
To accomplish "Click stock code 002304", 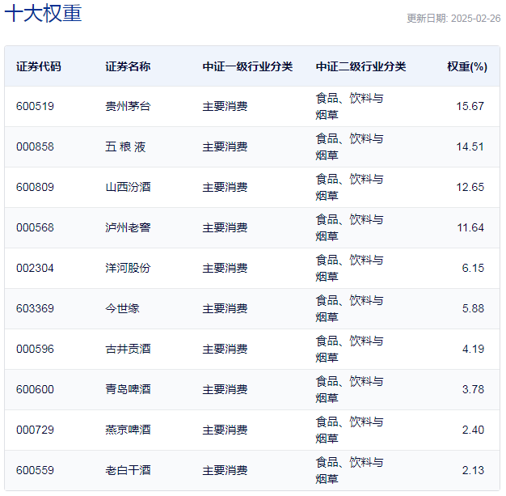I will click(x=35, y=268).
